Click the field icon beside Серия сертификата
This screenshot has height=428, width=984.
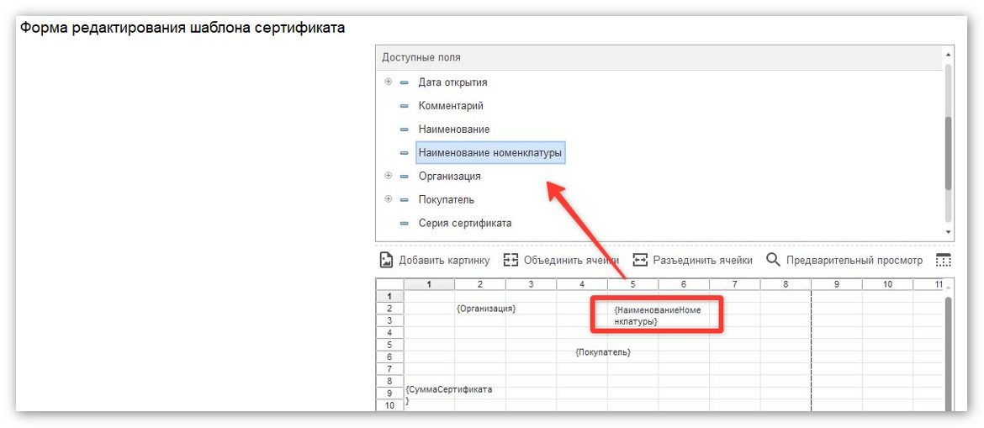(405, 224)
